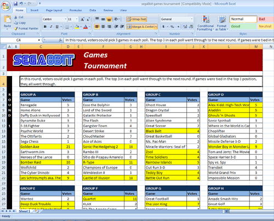Image resolution: width=274 pixels, height=221 pixels.
Task: Switch to the View tab
Action: coord(123,10)
